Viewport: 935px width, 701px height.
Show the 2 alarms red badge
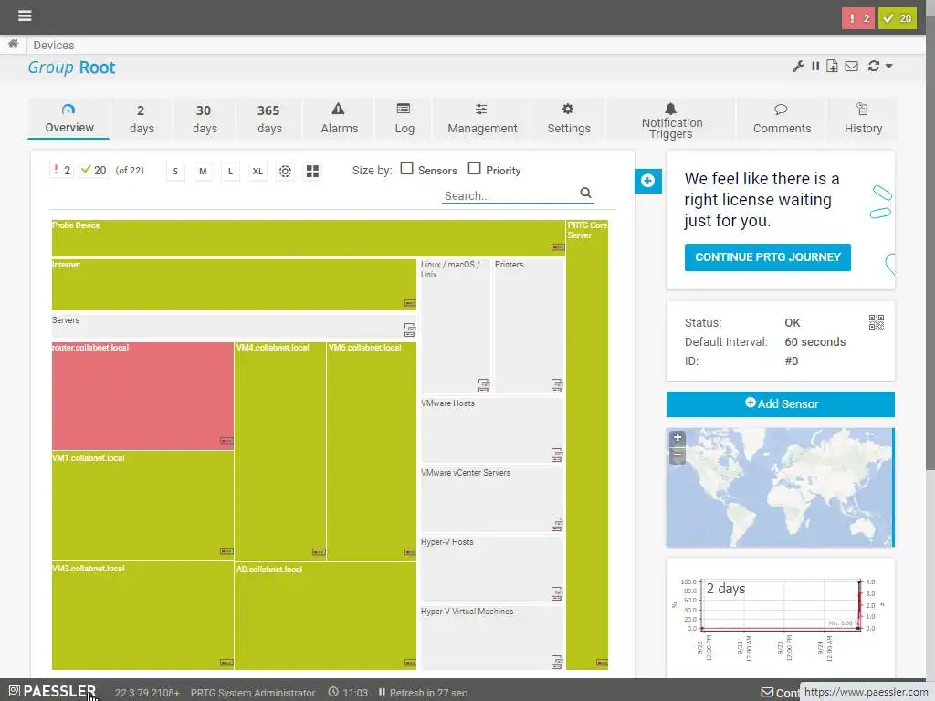click(x=857, y=18)
